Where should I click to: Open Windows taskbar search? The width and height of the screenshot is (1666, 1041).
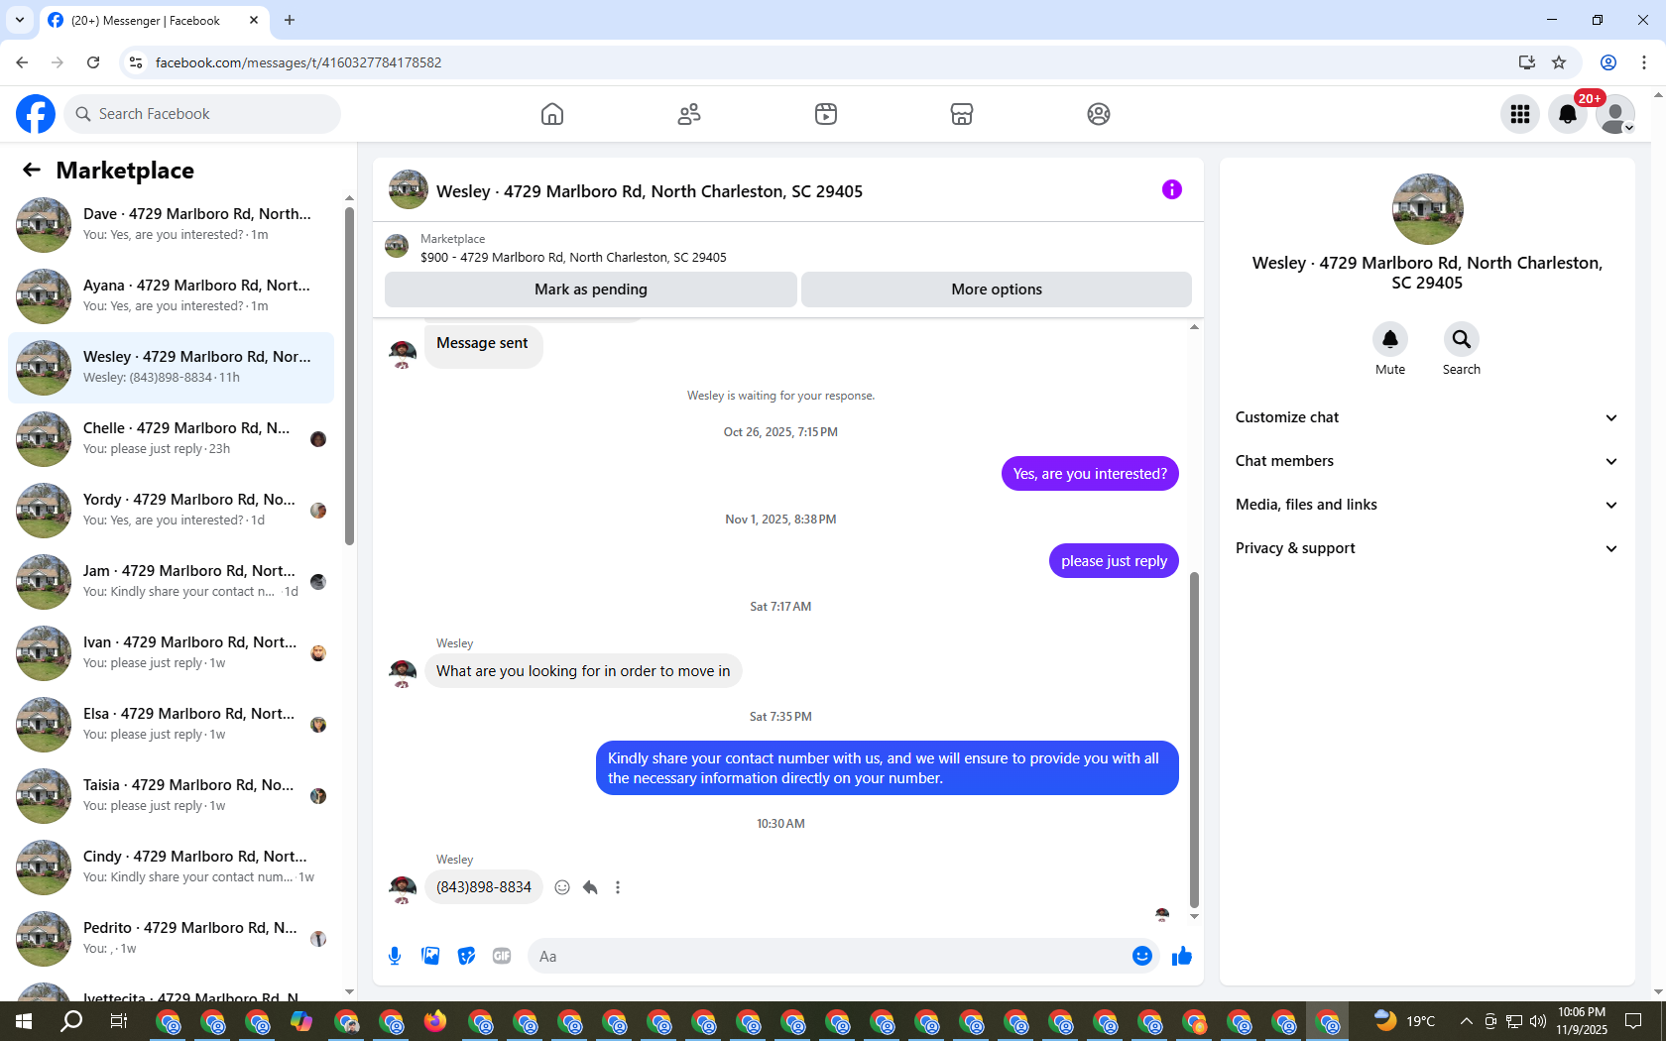[71, 1021]
